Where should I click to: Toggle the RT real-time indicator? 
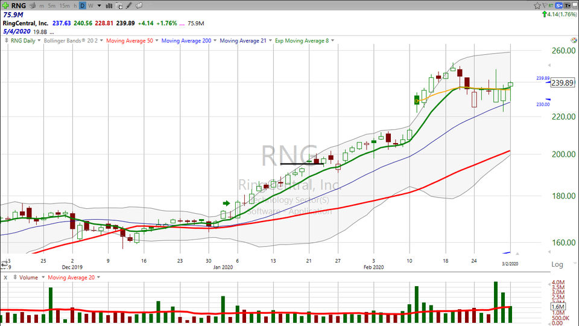pyautogui.click(x=551, y=5)
